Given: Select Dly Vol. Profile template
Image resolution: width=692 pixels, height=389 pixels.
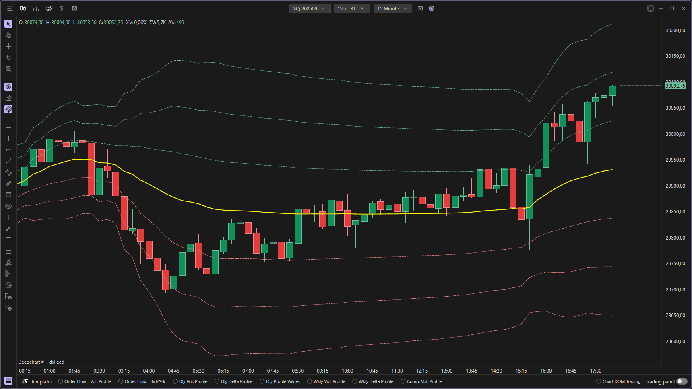Looking at the screenshot, I should click(190, 381).
